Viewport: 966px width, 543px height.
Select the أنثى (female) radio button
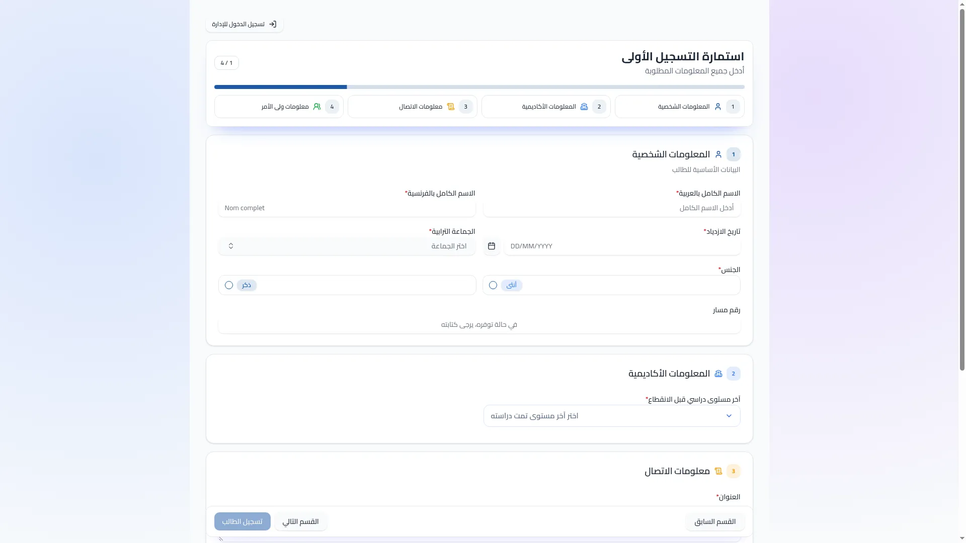[x=493, y=285]
